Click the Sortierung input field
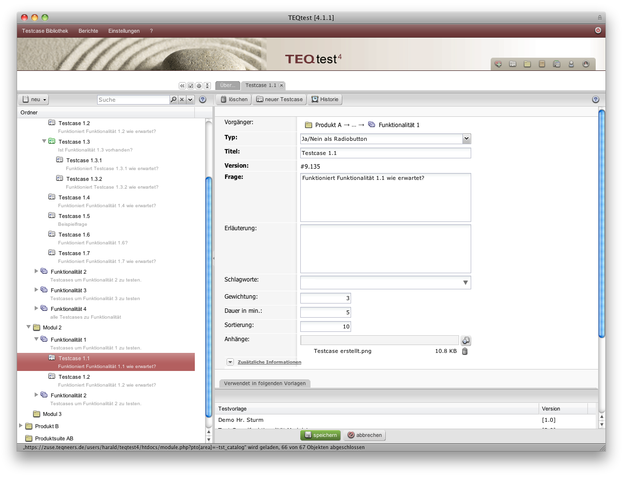 (326, 326)
